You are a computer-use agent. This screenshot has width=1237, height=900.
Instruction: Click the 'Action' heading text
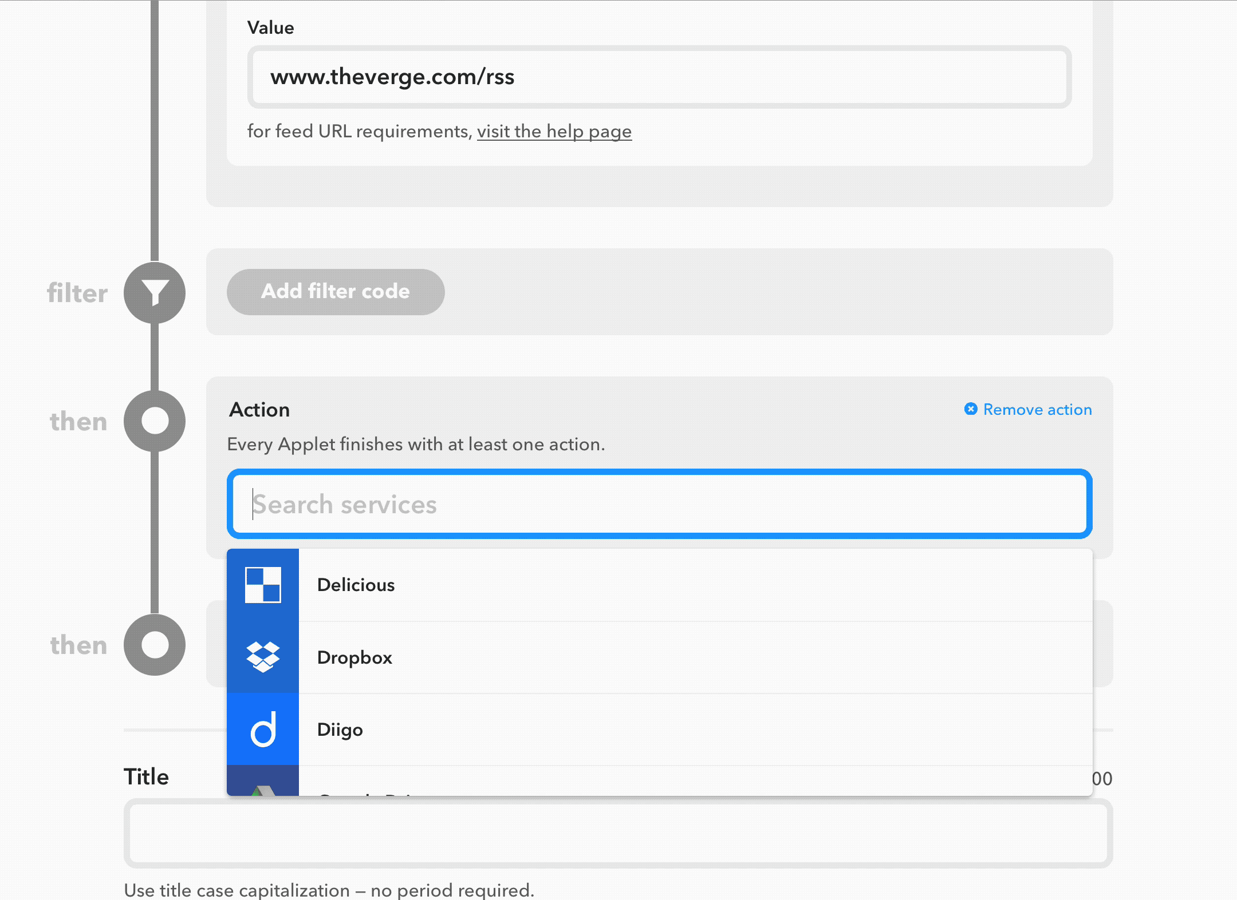259,410
